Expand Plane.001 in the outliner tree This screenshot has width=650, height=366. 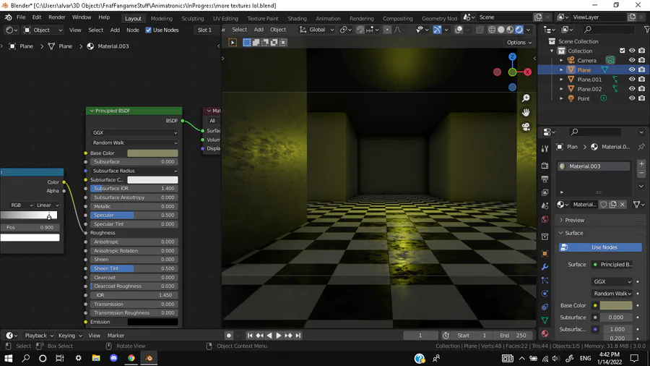562,80
